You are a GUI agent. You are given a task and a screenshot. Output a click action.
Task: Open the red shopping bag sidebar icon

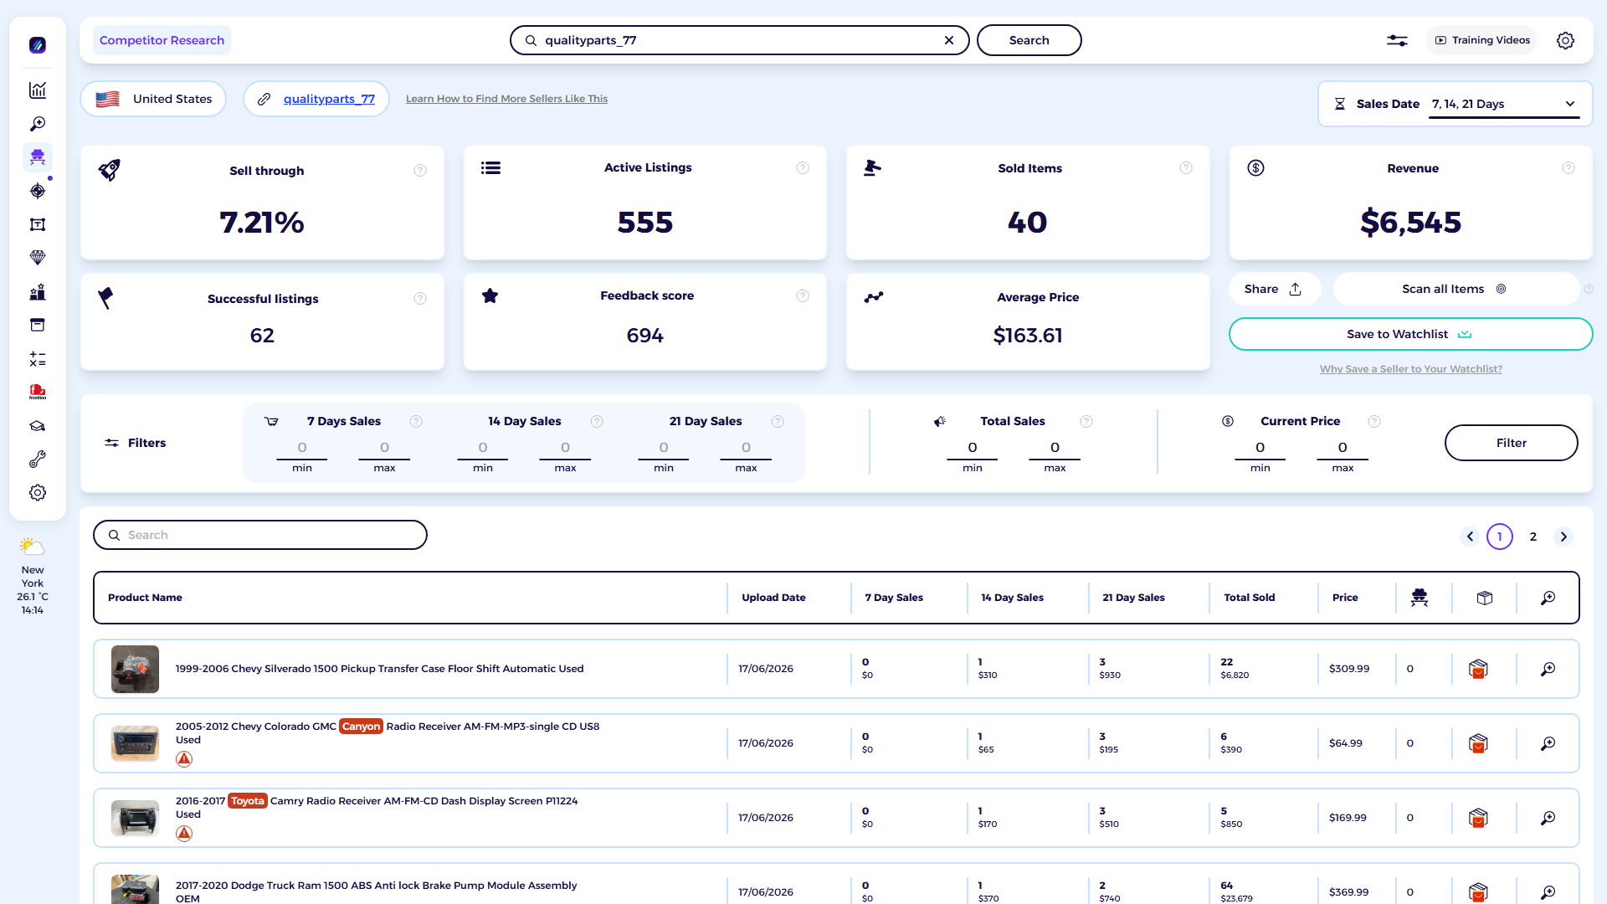38,392
